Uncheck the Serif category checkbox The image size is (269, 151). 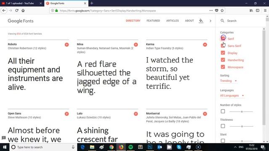pos(223,39)
